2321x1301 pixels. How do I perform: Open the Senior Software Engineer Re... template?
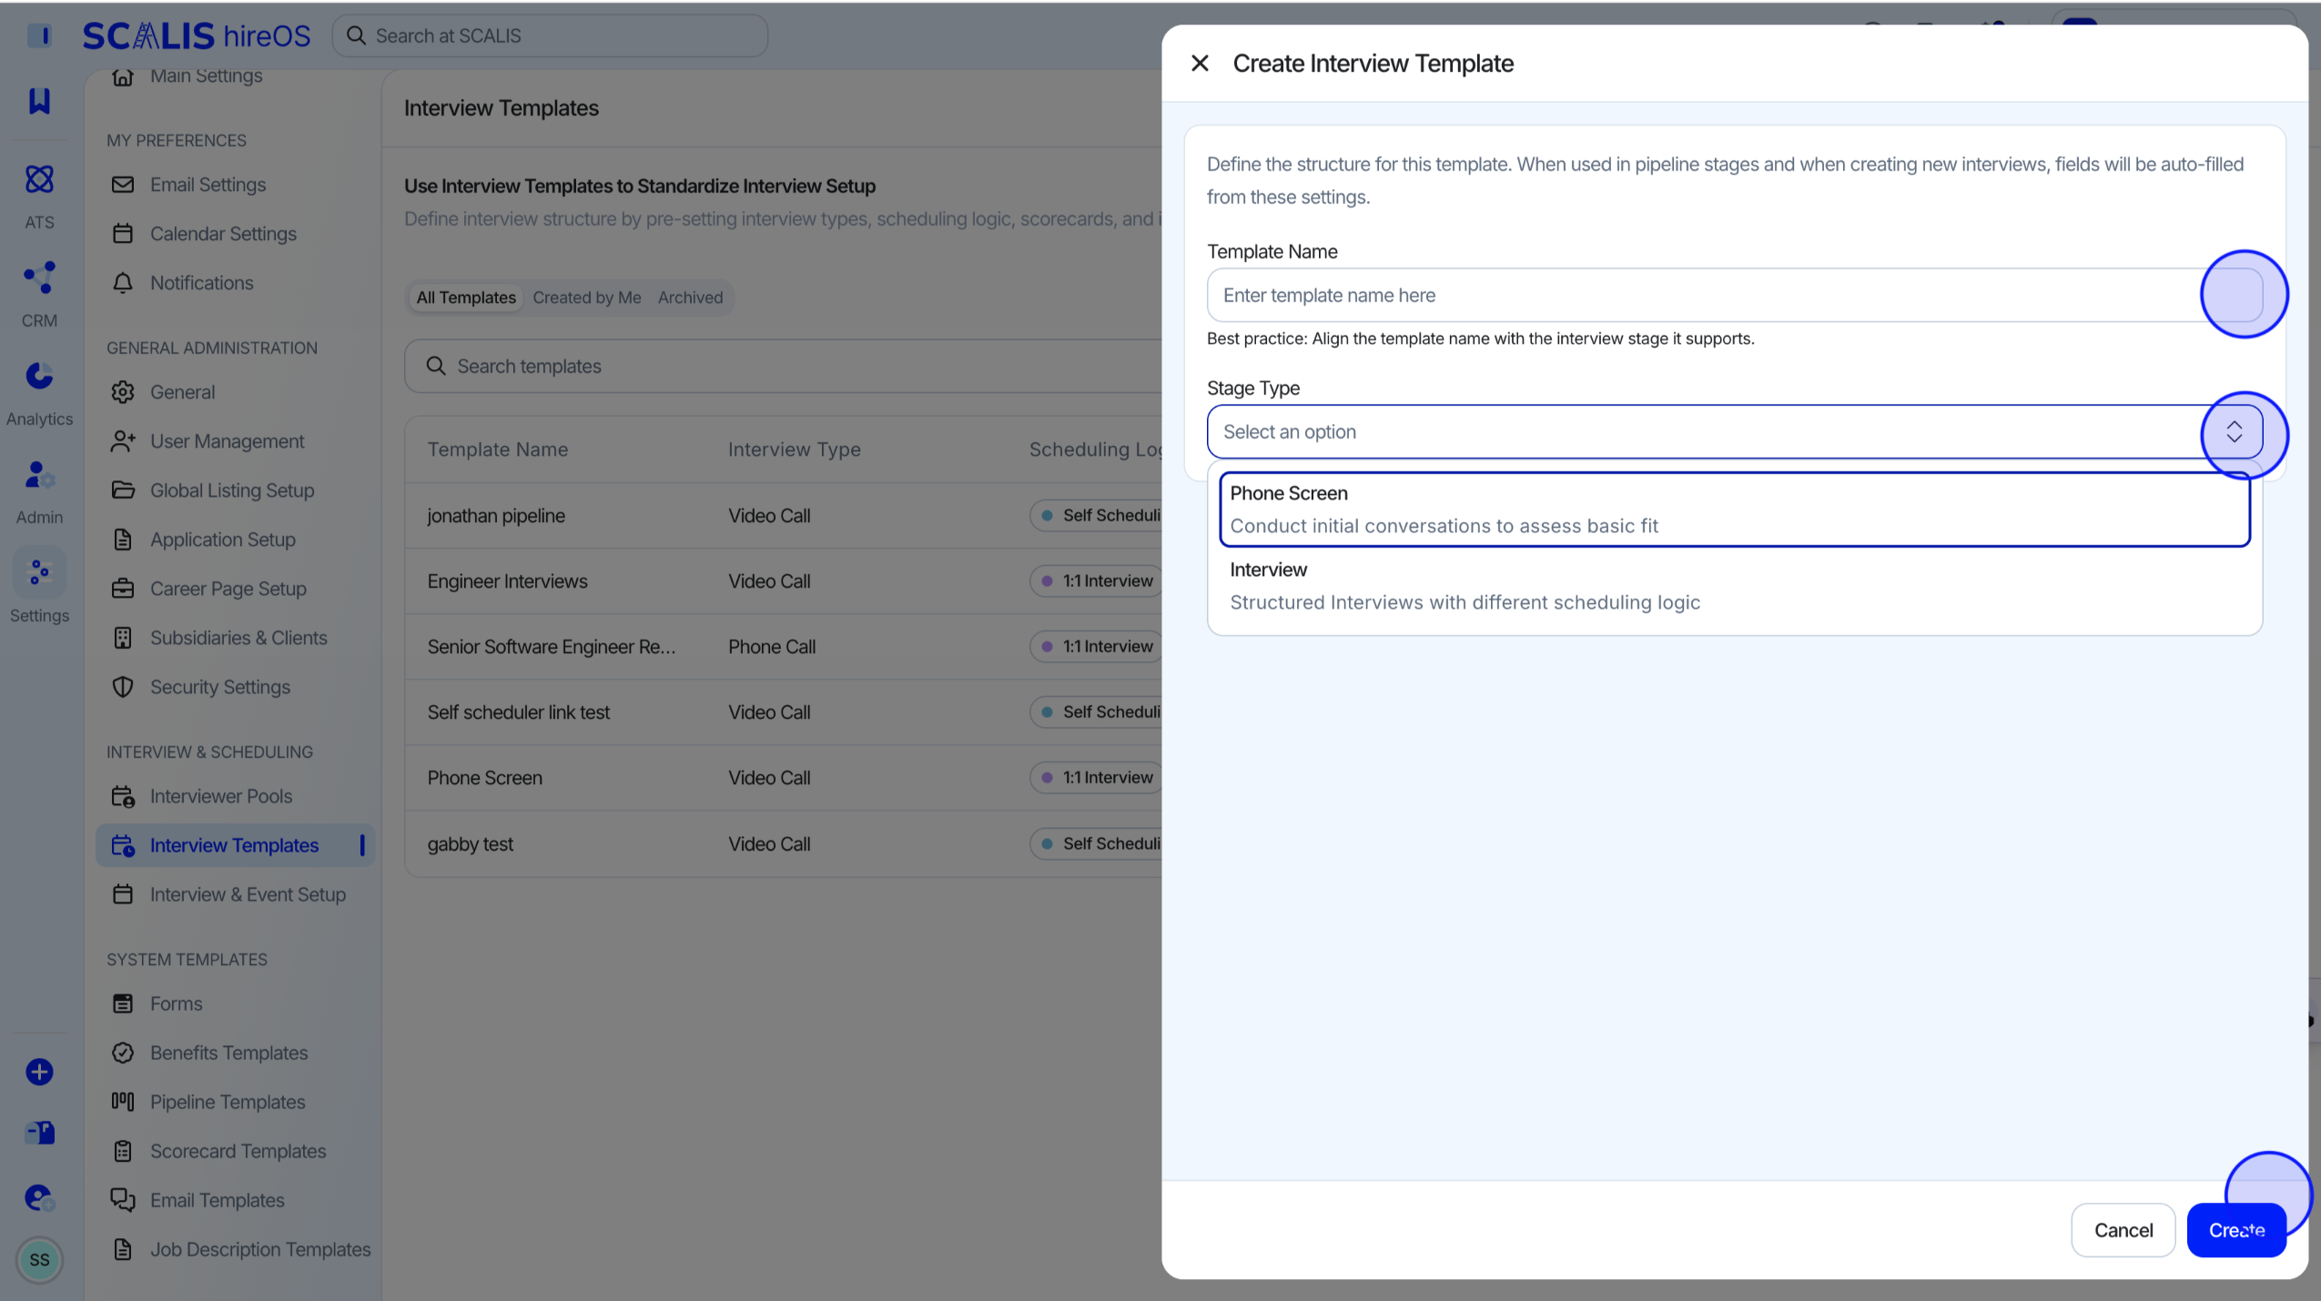784,647
